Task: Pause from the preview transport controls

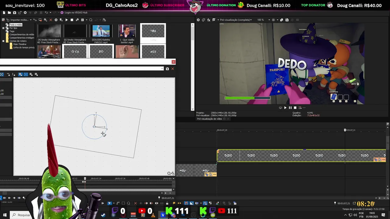Action: click(x=290, y=108)
